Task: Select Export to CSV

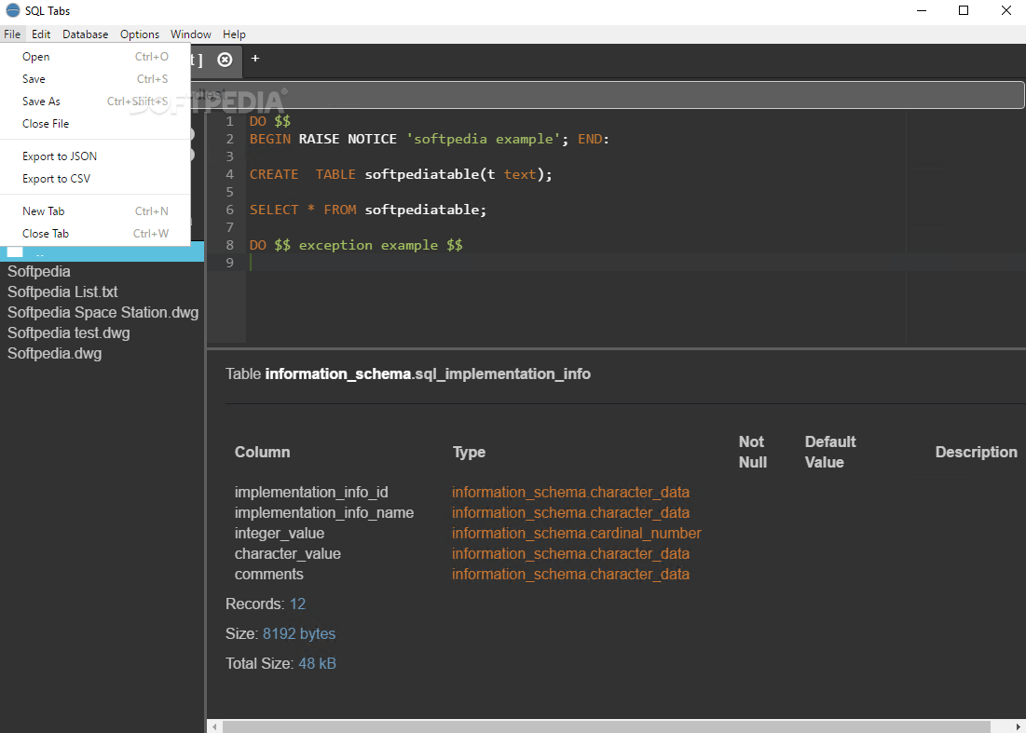Action: [x=96, y=179]
